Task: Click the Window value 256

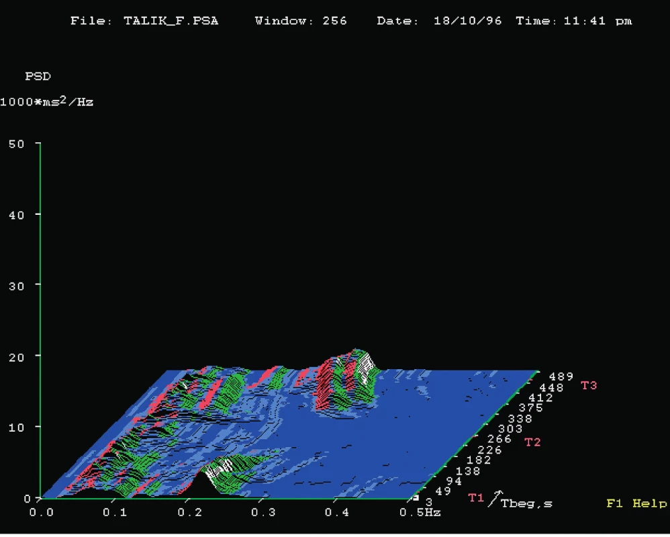Action: (x=334, y=21)
